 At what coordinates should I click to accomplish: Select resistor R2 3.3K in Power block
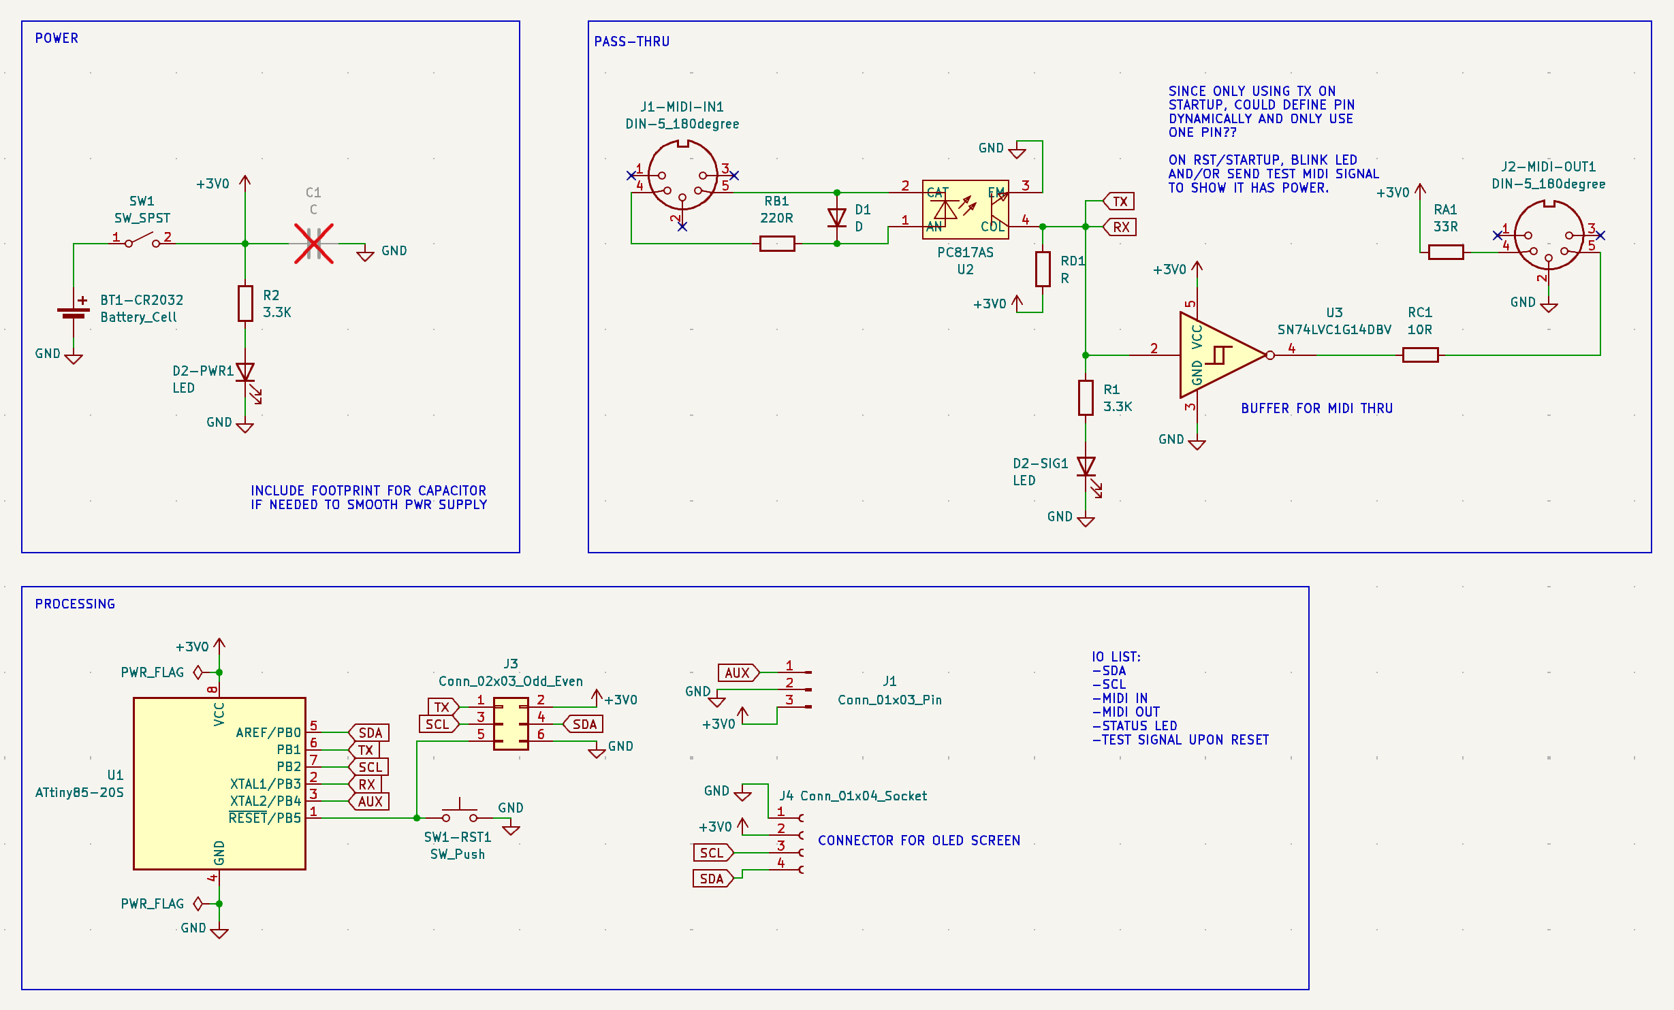click(x=245, y=304)
